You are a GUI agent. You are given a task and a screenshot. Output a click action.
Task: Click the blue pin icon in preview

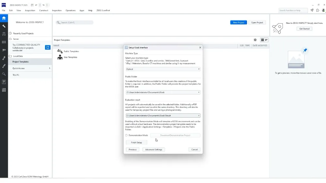[x=305, y=50]
